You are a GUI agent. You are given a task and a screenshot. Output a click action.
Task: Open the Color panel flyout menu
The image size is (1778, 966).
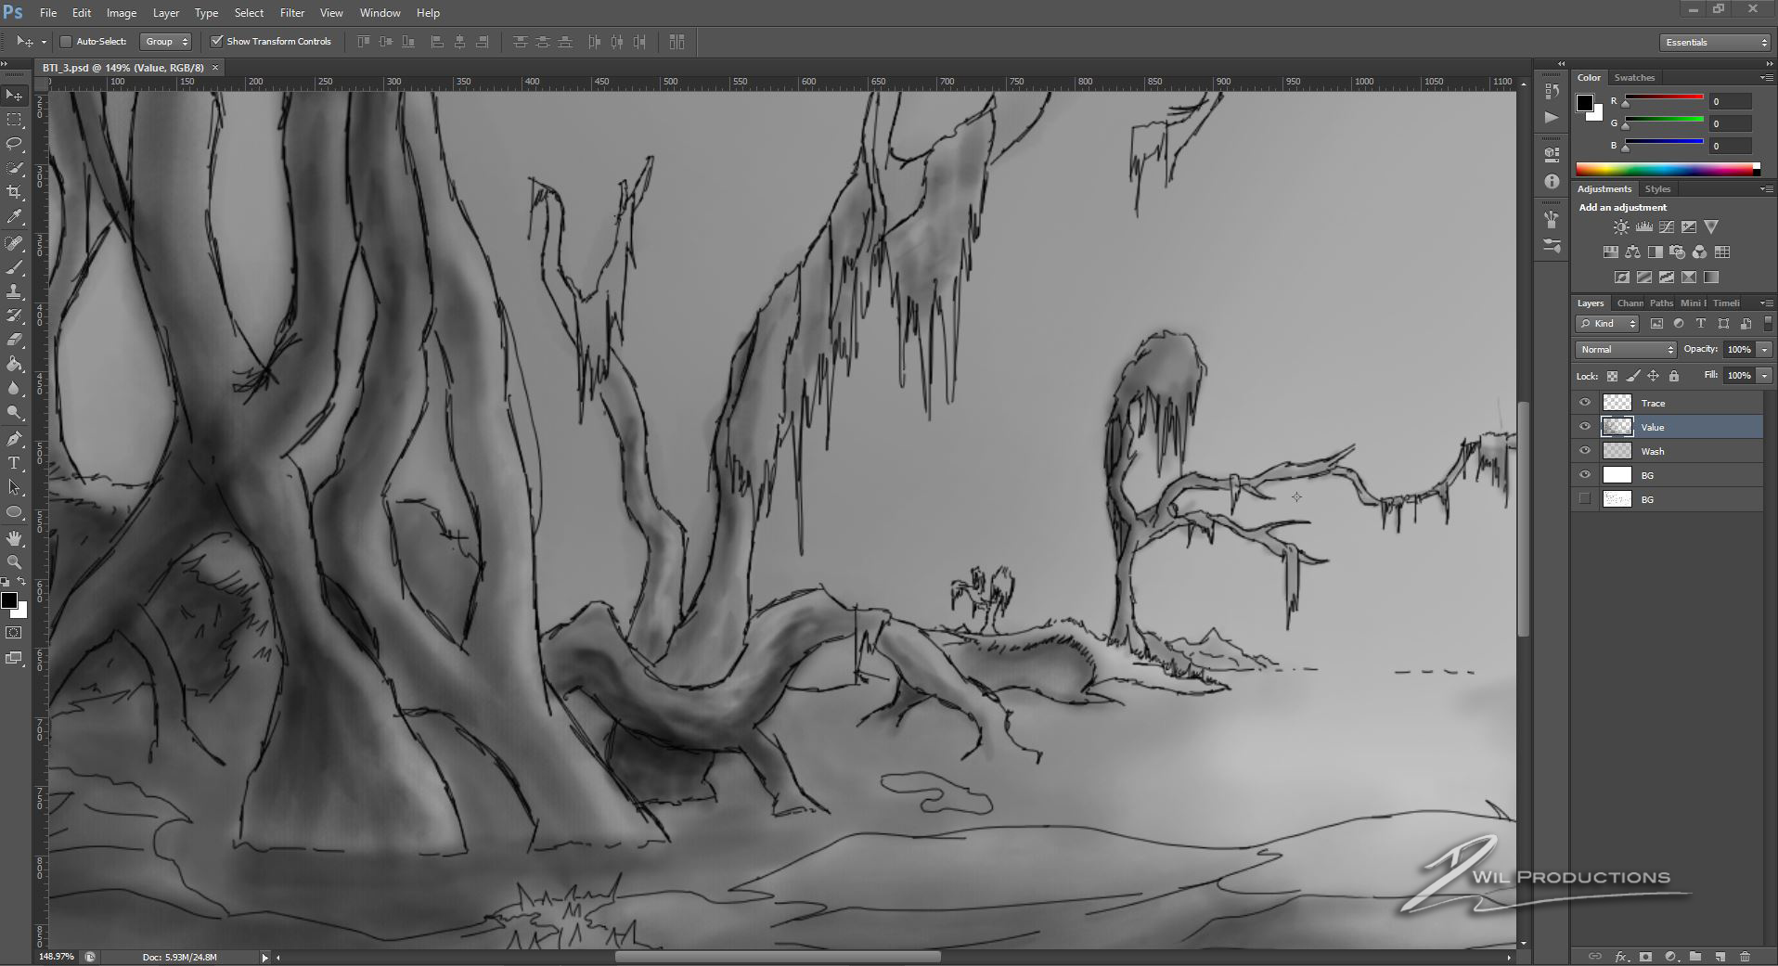click(x=1767, y=78)
